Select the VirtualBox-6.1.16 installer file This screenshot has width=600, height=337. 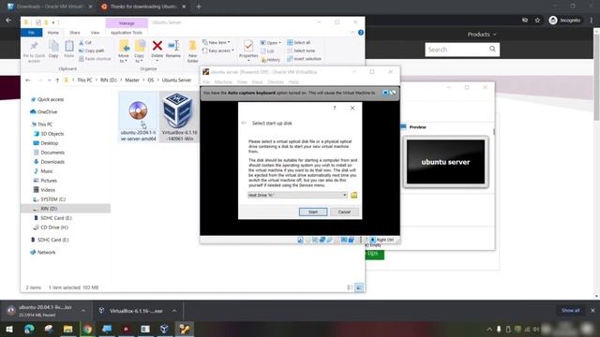click(x=179, y=117)
